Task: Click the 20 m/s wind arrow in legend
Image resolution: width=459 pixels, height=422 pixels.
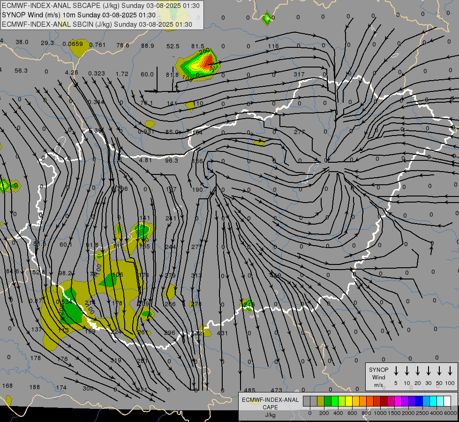Action: (x=417, y=371)
